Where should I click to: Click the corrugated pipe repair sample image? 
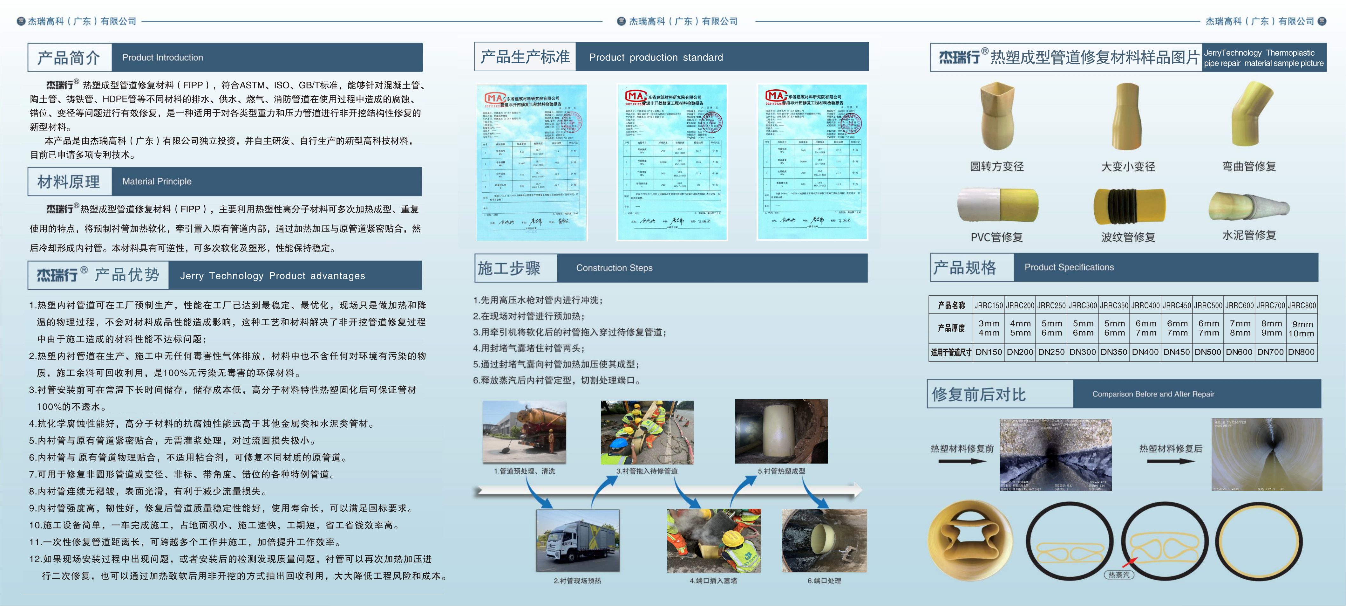click(x=1129, y=206)
